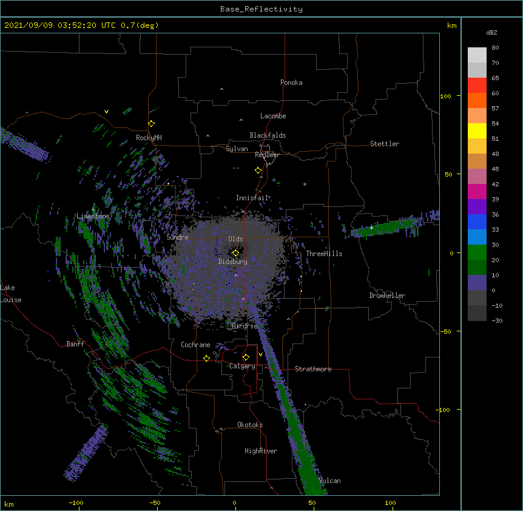Select the Sylvan label
The height and width of the screenshot is (511, 523).
[237, 149]
